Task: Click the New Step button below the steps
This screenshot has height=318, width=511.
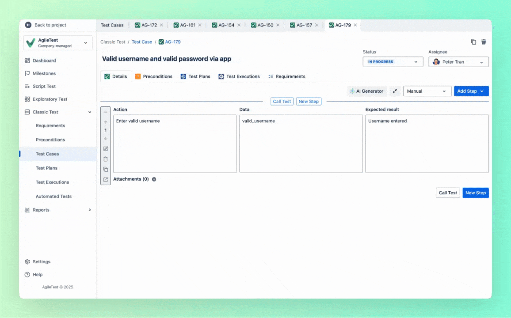Action: (476, 193)
